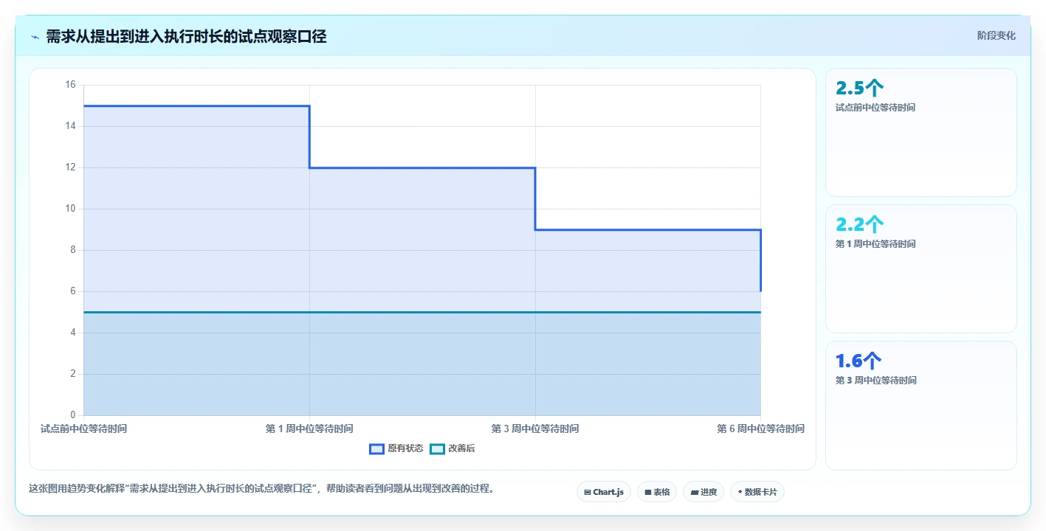Image resolution: width=1046 pixels, height=531 pixels.
Task: Click the y-axis tick 14
Action: tap(71, 126)
